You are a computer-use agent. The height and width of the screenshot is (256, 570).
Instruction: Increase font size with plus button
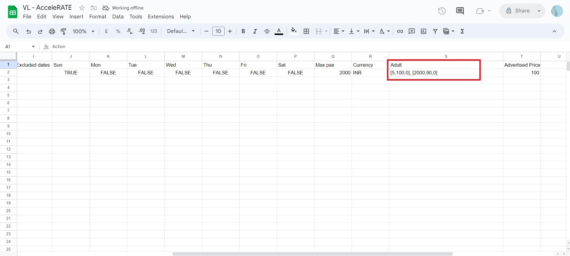click(x=230, y=31)
